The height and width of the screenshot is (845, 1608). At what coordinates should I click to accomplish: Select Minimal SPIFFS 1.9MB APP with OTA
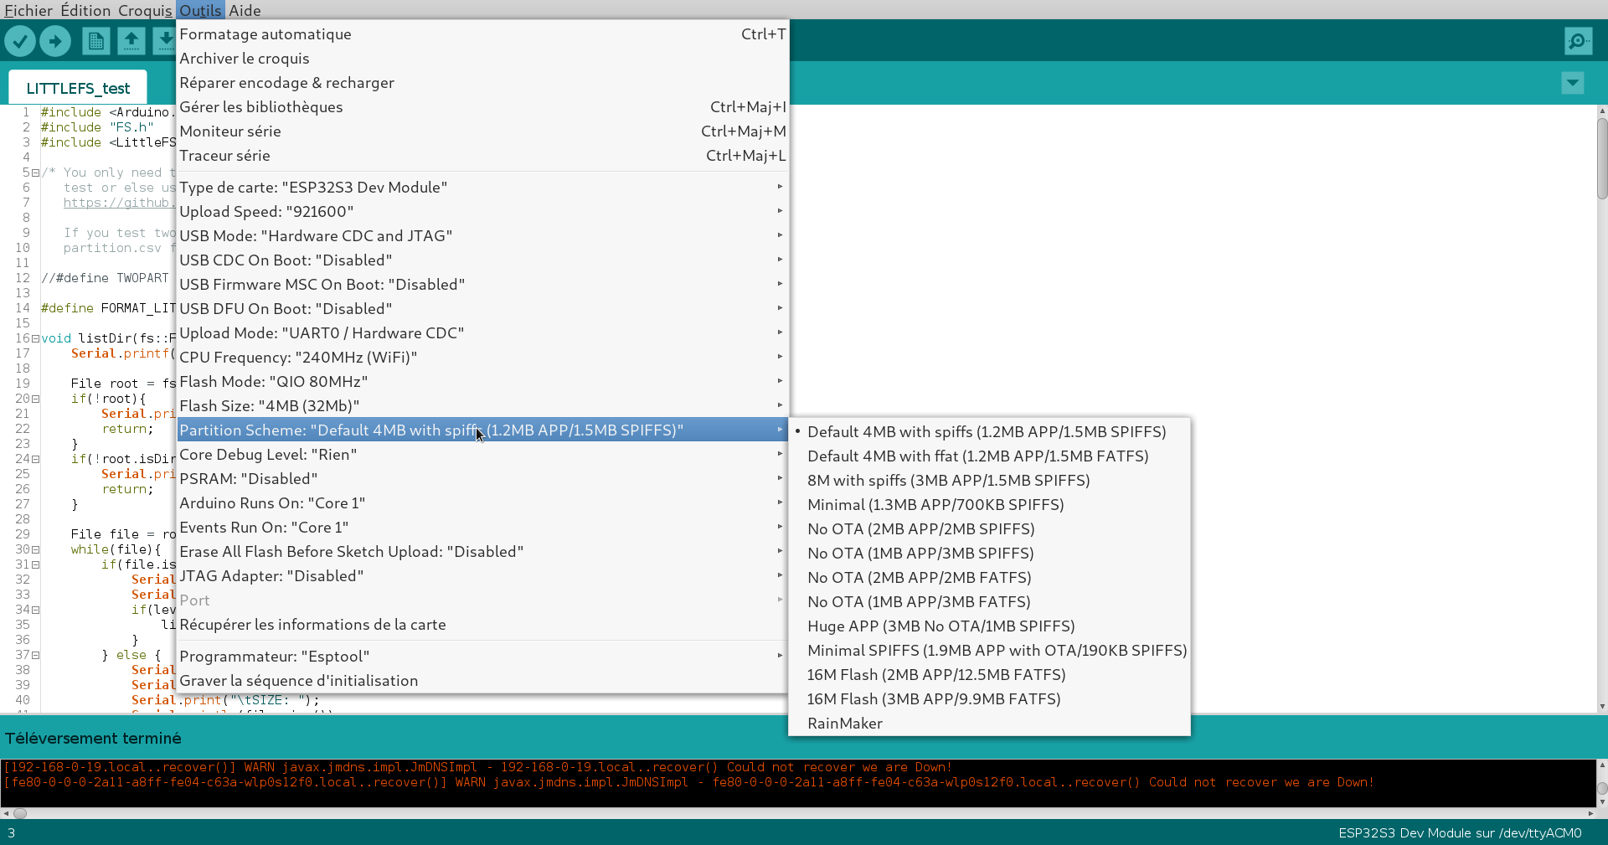pos(989,651)
